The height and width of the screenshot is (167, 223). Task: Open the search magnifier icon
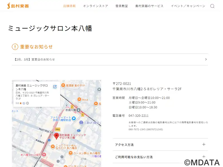[x=212, y=6]
